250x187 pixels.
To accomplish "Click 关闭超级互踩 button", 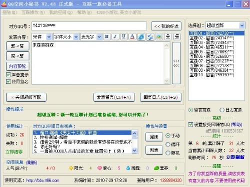I will click(x=26, y=97).
